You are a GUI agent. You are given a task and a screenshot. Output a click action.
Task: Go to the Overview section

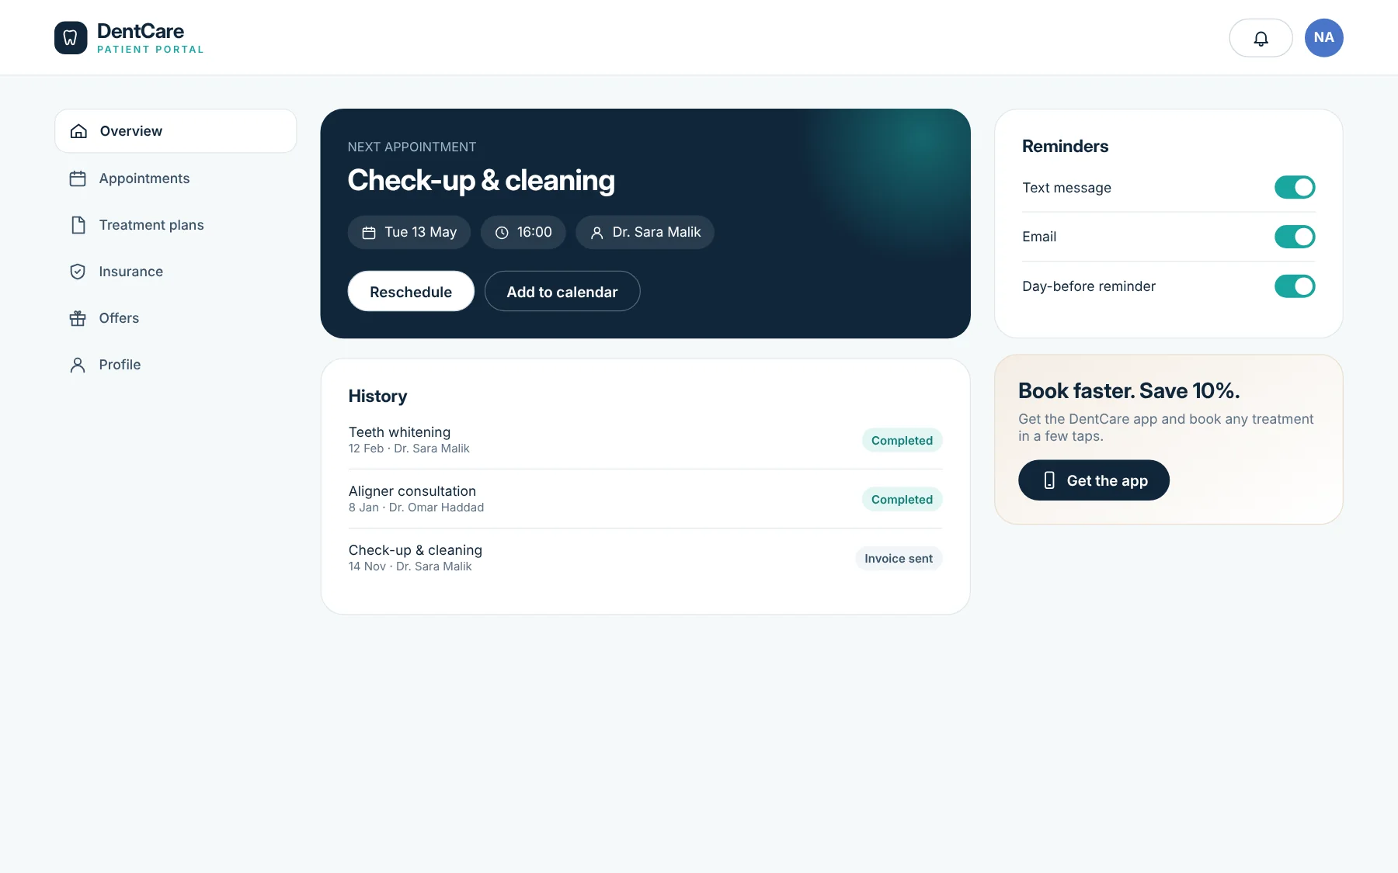[x=176, y=131]
